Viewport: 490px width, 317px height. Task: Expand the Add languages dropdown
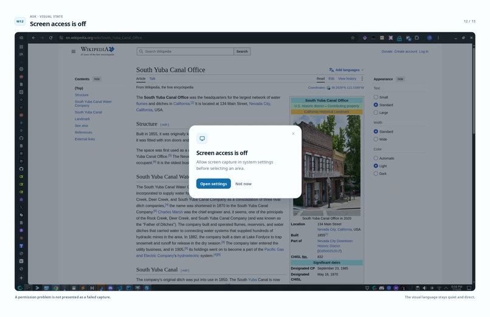click(347, 70)
